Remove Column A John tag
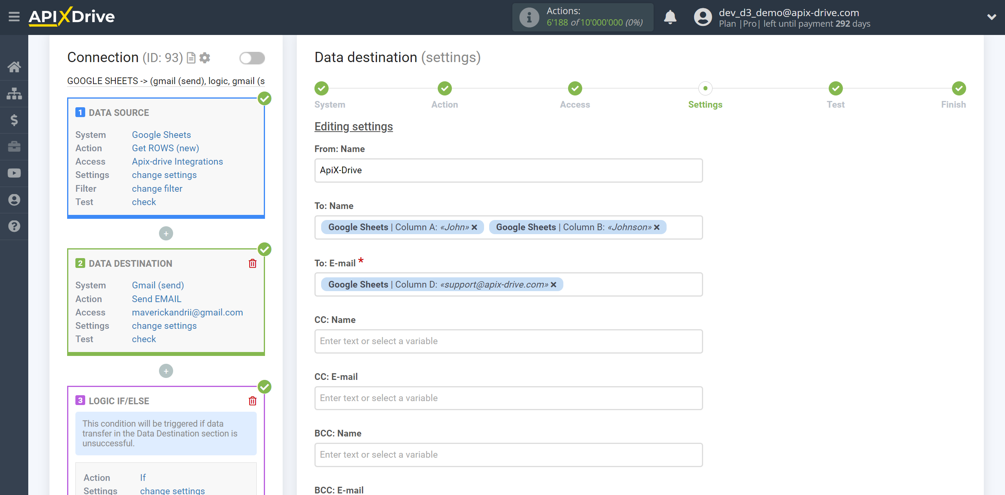Screen dimensions: 1005x495 tap(474, 227)
